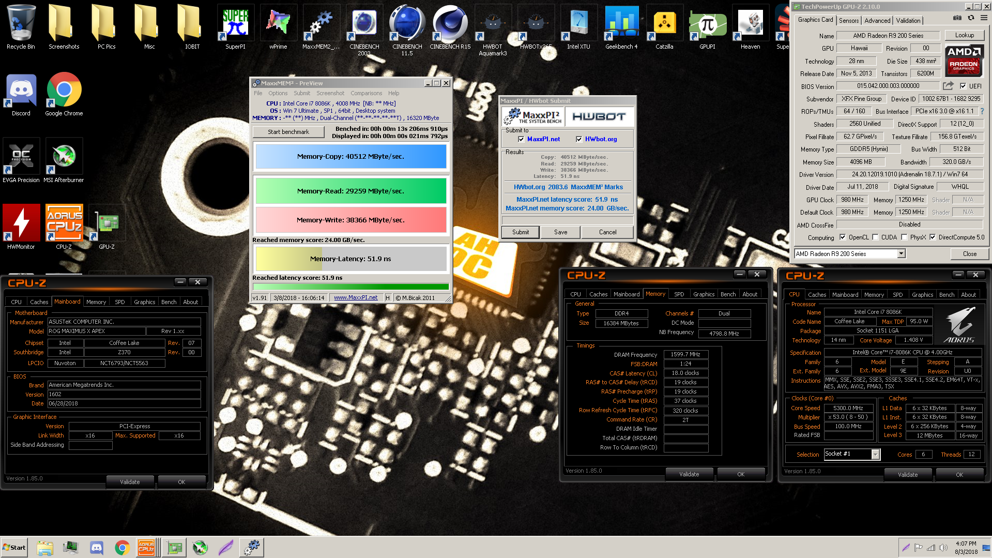Open the Intel XTU desktop shortcut
Screen dimensions: 992x558
[x=578, y=27]
